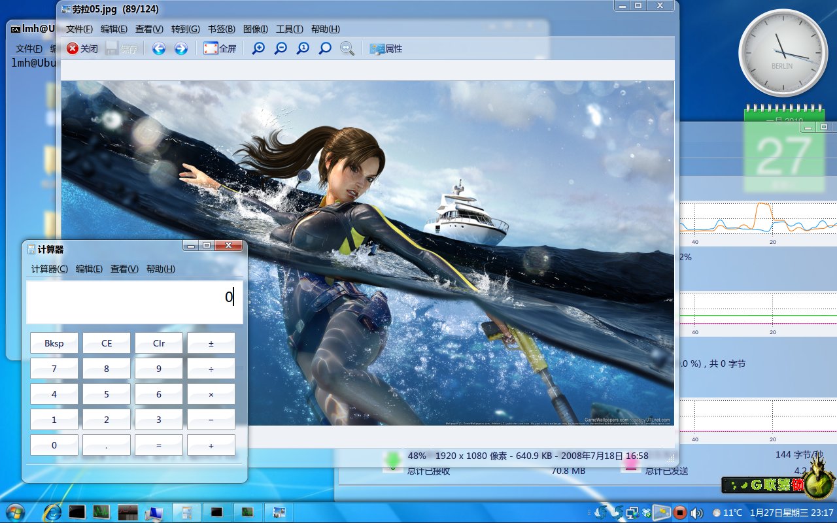
Task: Click the 48% zoom level in status bar
Action: [417, 456]
